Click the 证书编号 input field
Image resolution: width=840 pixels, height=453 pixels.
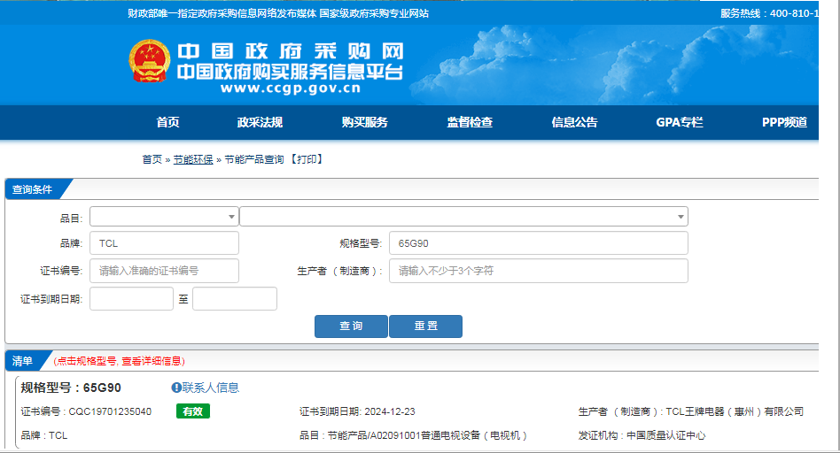click(164, 271)
